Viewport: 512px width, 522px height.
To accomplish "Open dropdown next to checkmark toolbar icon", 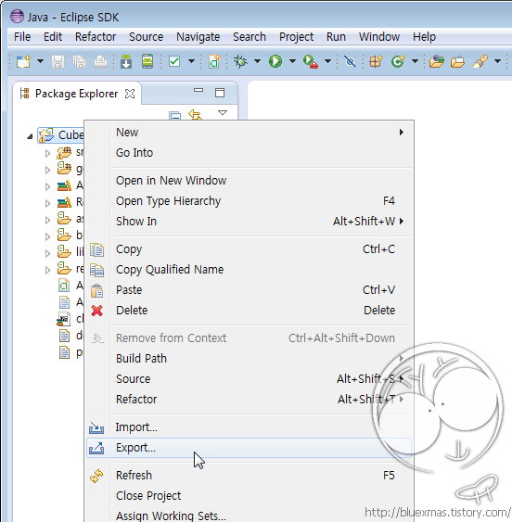I will (x=192, y=61).
